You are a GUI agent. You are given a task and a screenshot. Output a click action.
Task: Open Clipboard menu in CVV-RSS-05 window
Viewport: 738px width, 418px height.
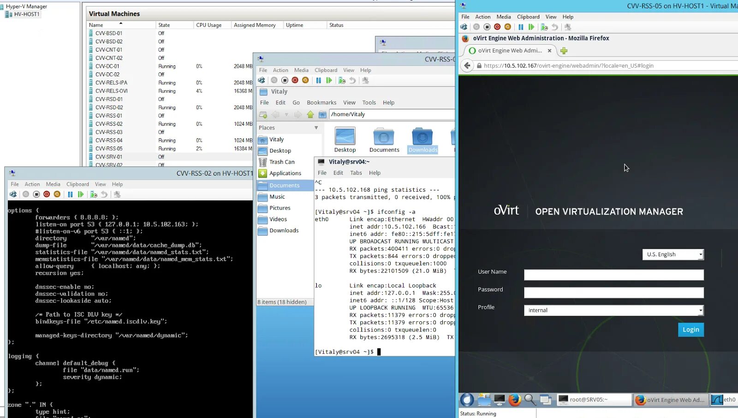528,17
